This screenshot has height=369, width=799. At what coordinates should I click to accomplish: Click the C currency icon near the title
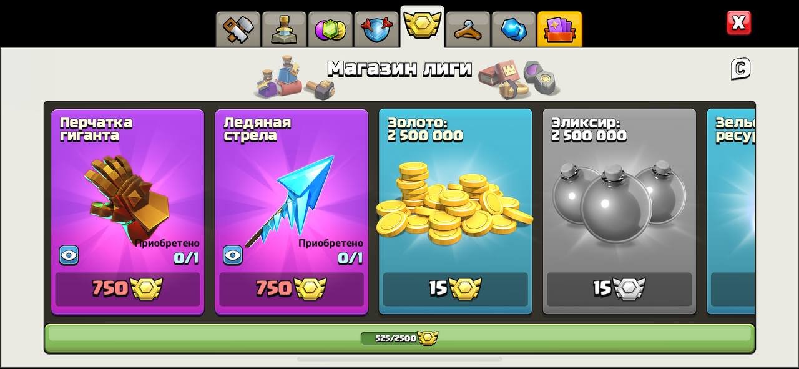coord(740,69)
